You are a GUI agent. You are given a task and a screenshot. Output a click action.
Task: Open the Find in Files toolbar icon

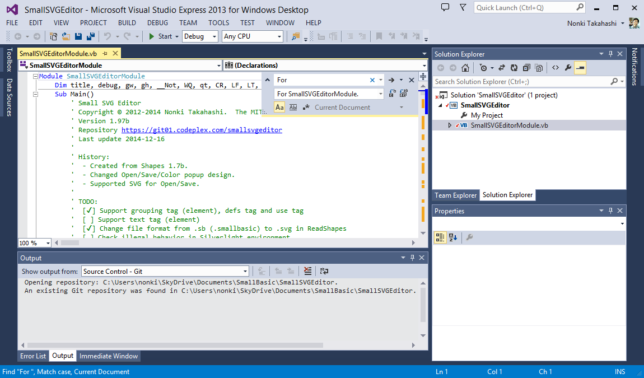295,36
